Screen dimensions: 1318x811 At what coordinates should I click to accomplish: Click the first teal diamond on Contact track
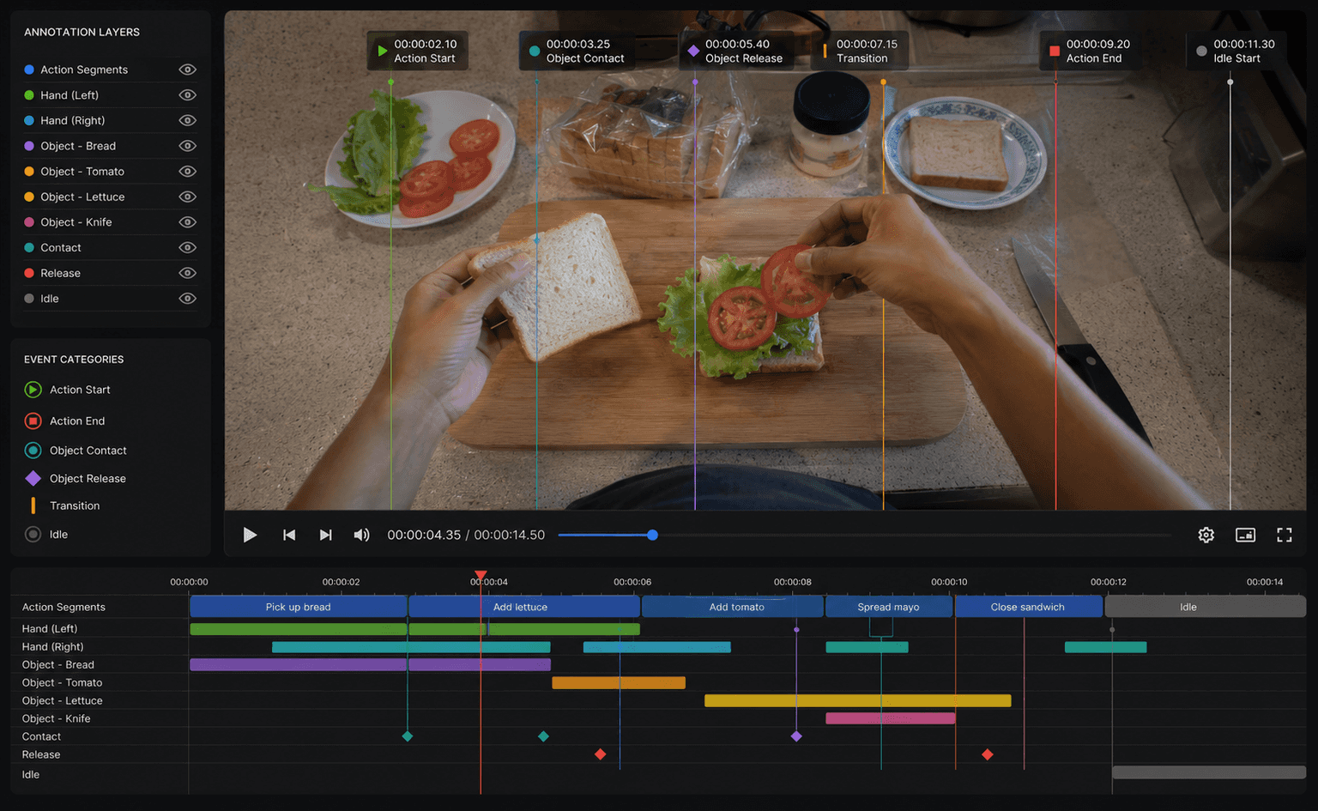408,736
